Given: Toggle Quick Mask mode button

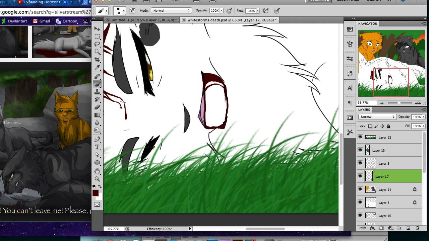Looking at the screenshot, I should tap(97, 205).
